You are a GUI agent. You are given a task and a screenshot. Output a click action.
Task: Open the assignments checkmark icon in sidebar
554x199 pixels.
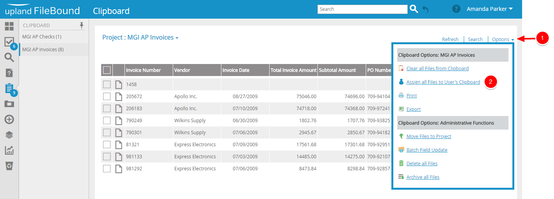click(x=9, y=42)
